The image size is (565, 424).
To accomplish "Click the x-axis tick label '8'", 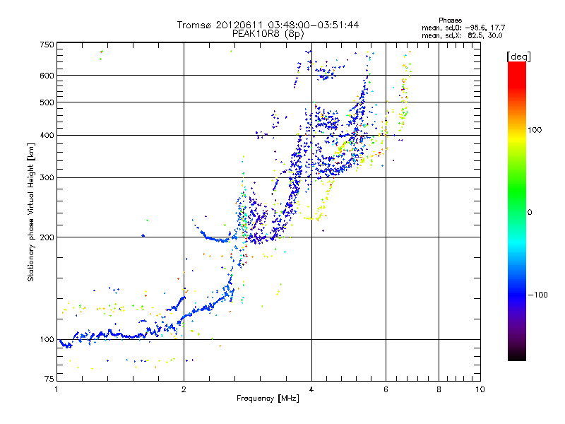I will point(439,389).
